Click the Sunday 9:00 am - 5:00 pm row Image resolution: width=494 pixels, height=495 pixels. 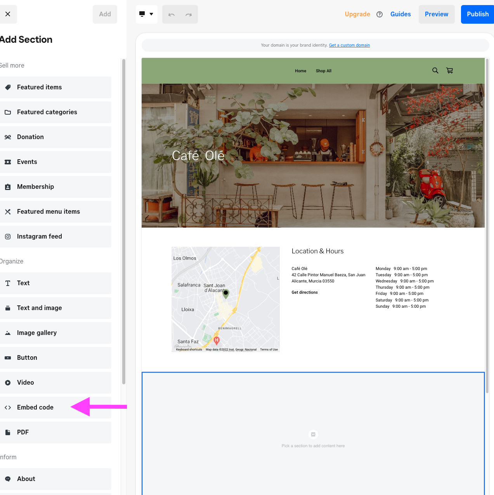[x=400, y=306]
